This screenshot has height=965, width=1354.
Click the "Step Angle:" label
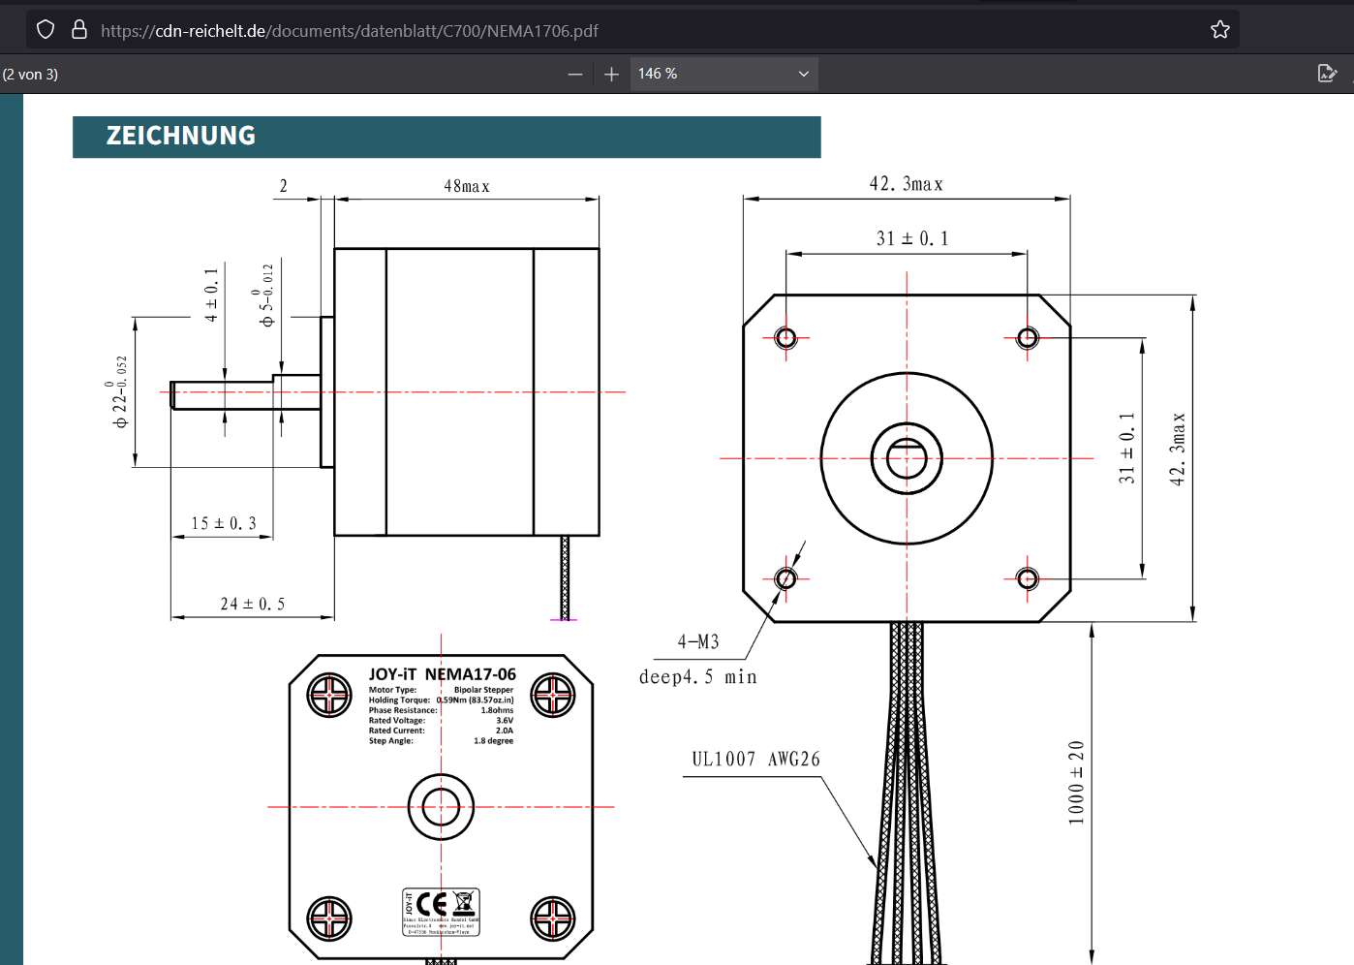391,741
